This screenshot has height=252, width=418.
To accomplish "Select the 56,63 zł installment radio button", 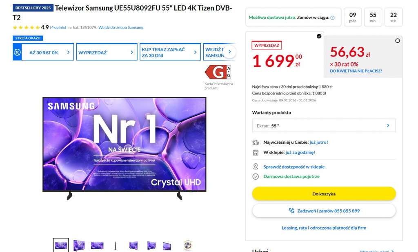I will [398, 40].
